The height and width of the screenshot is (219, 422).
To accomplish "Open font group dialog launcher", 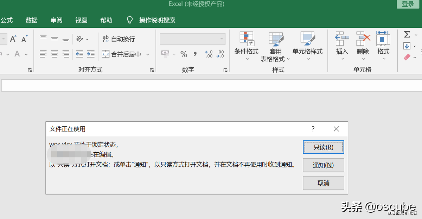I will tap(30, 70).
